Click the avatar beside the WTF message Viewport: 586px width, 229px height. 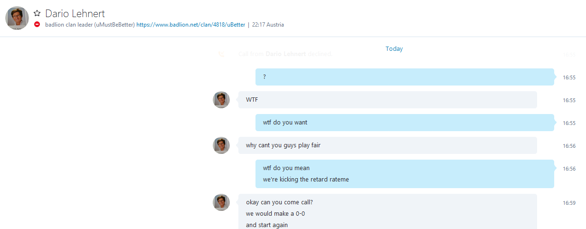coord(221,100)
